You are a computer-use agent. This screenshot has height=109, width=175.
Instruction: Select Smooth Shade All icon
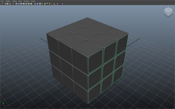coord(37,4)
